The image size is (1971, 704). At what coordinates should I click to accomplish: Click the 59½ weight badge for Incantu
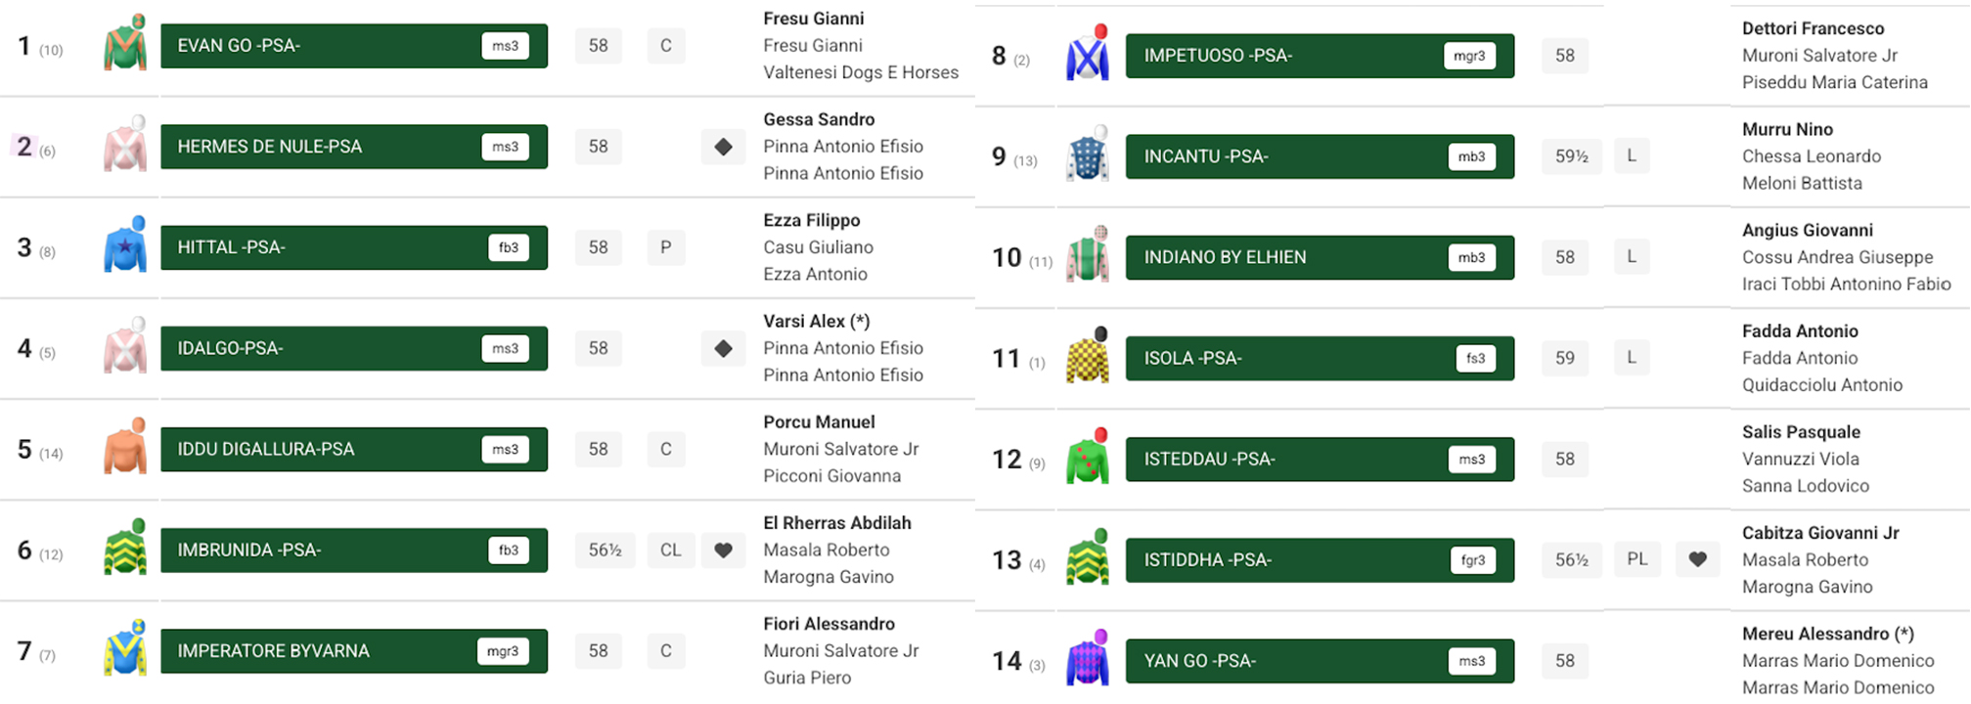pyautogui.click(x=1571, y=156)
